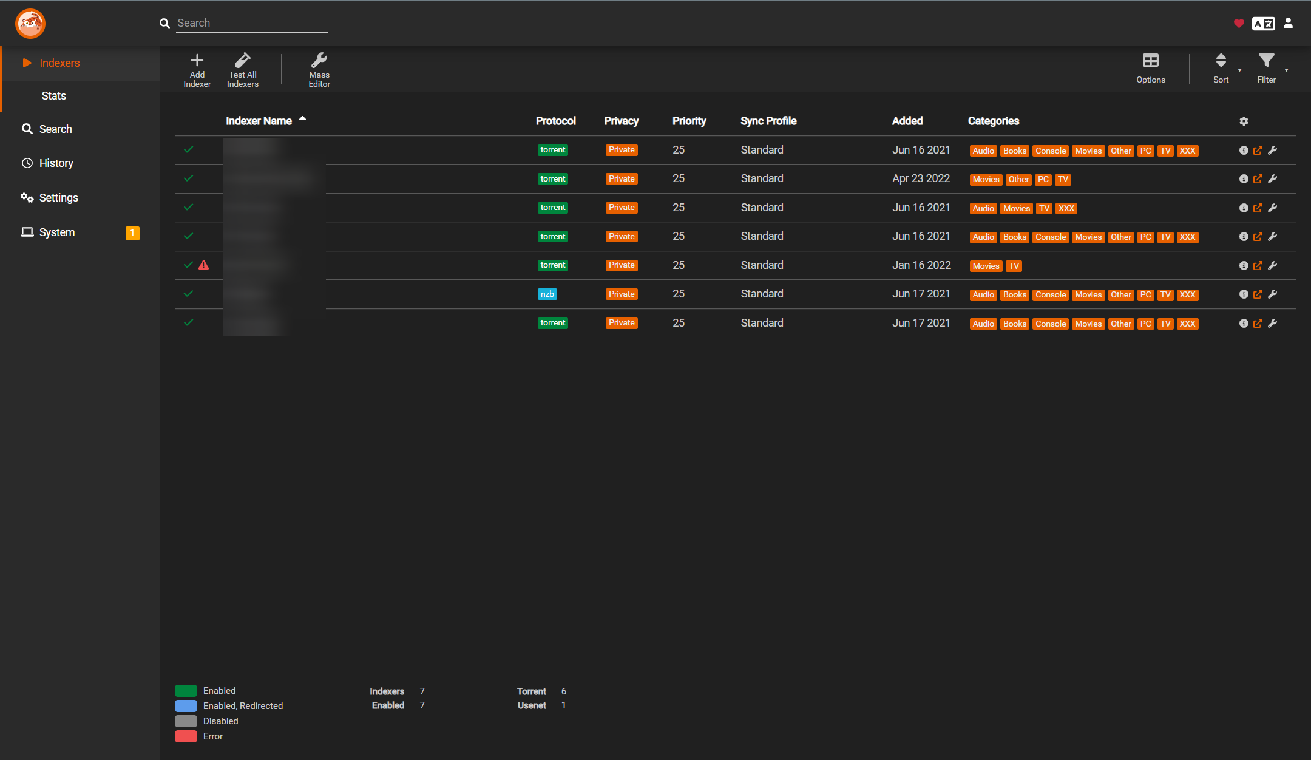Toggle the info panel for the top indexer
1311x760 pixels.
[1242, 150]
